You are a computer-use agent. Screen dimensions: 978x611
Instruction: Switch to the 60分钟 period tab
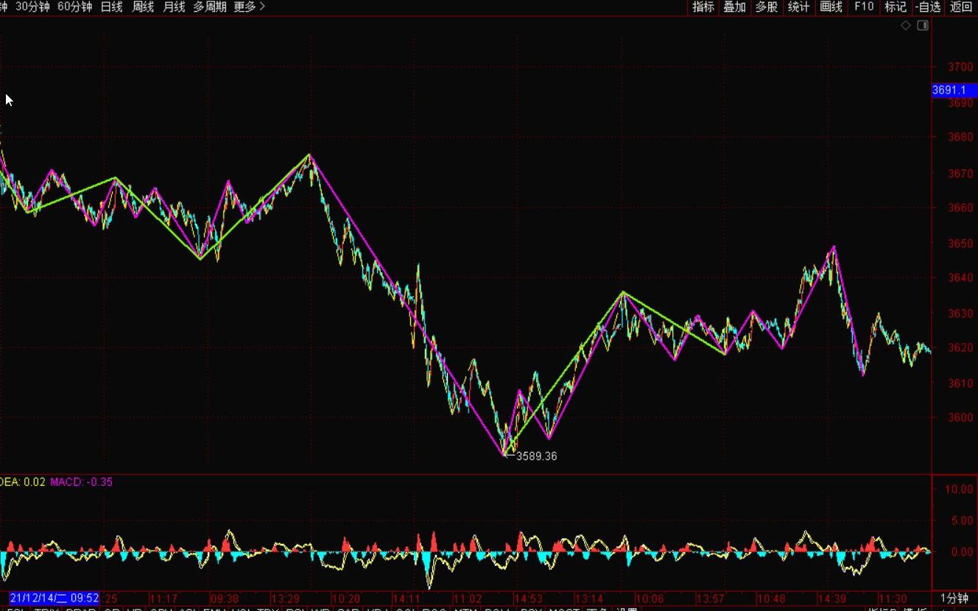tap(75, 7)
